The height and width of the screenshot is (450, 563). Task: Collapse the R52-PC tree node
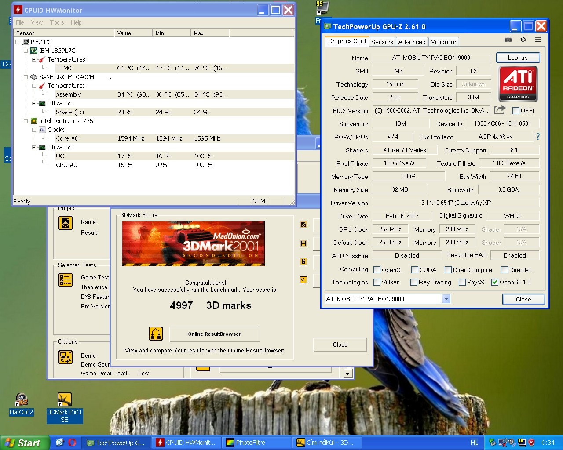18,42
